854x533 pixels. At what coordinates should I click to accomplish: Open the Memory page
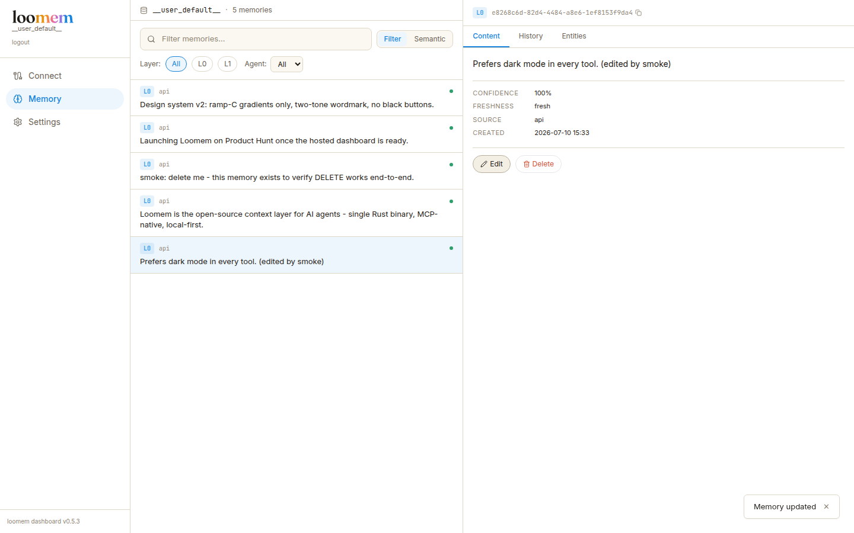click(x=65, y=99)
